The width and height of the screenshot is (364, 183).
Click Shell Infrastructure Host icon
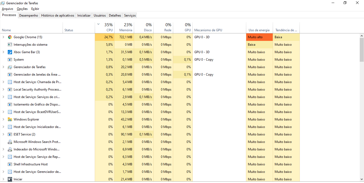10,164
